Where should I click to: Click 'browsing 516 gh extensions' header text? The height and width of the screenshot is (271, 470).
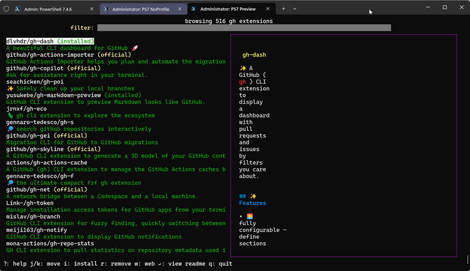tap(229, 21)
